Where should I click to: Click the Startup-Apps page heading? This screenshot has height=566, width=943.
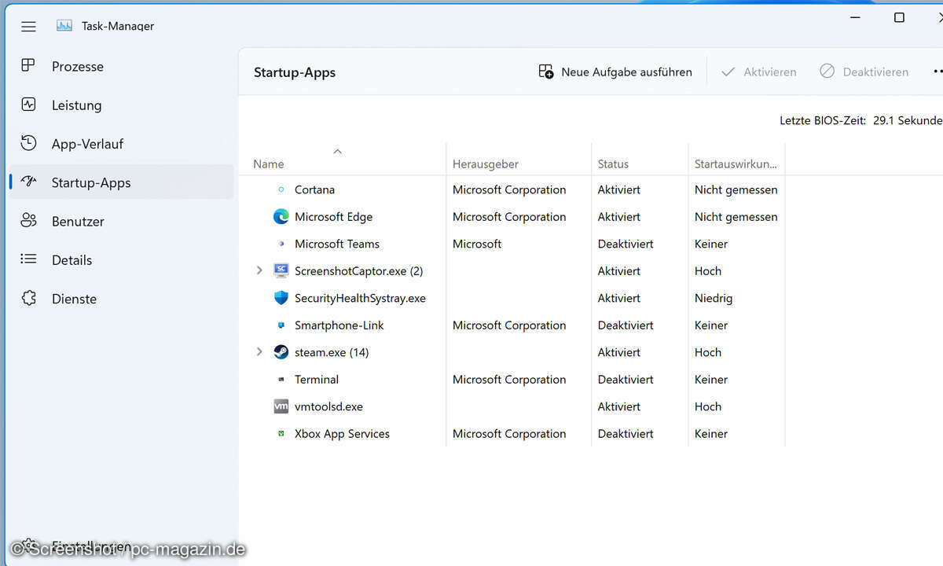[x=295, y=72]
